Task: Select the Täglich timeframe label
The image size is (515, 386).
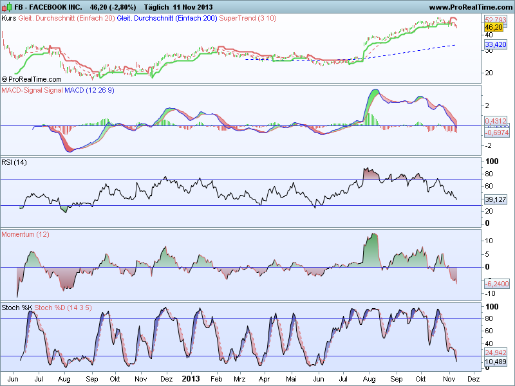Action: pyautogui.click(x=156, y=7)
